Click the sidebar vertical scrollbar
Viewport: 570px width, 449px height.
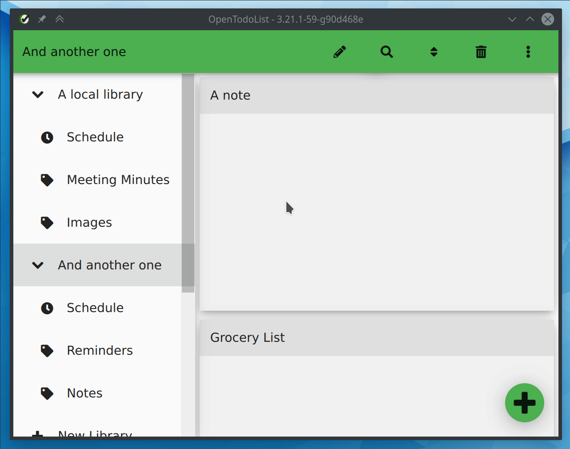[188, 183]
